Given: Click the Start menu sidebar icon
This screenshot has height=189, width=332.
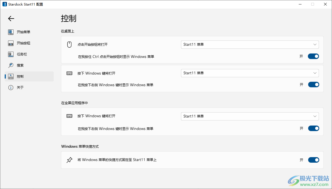Looking at the screenshot, I should click(x=11, y=32).
